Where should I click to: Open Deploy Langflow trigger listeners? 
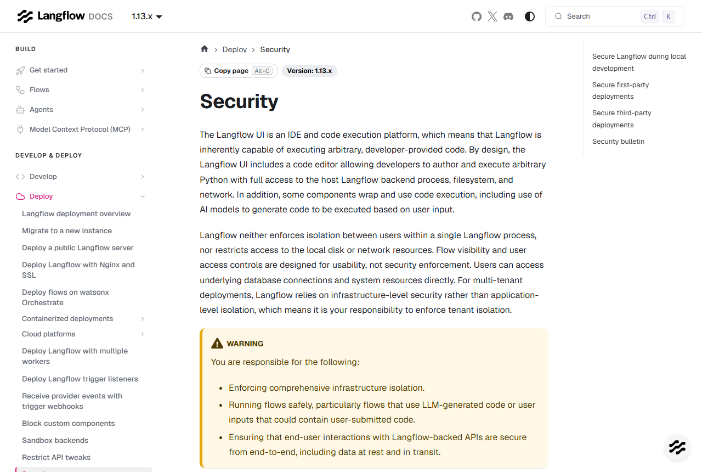tap(80, 379)
